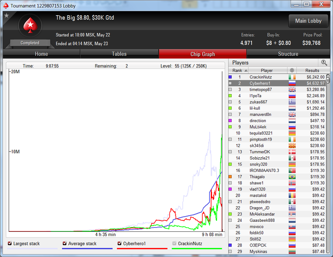333x257 pixels.
Task: Switch to the Tables tab
Action: [119, 54]
